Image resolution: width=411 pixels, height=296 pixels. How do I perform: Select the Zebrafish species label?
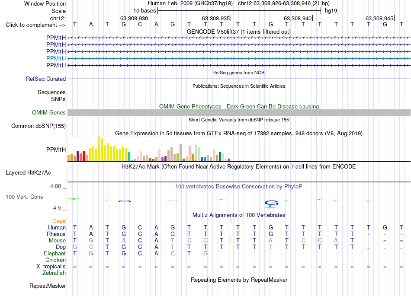pyautogui.click(x=54, y=273)
